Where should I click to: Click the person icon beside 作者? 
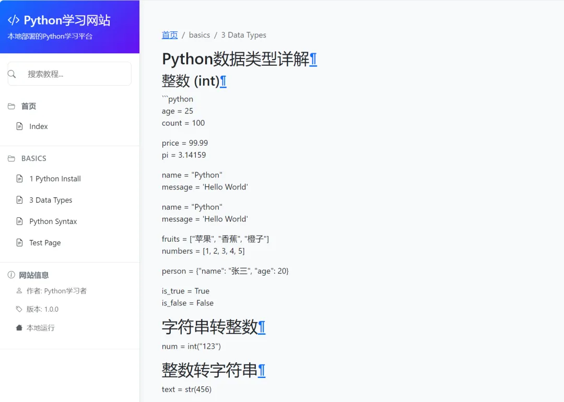click(x=19, y=290)
